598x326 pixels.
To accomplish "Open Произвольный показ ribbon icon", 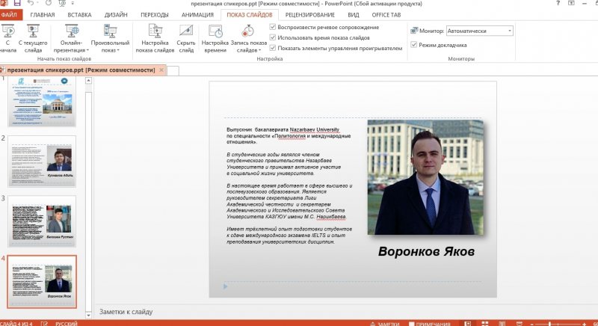I will (x=110, y=31).
